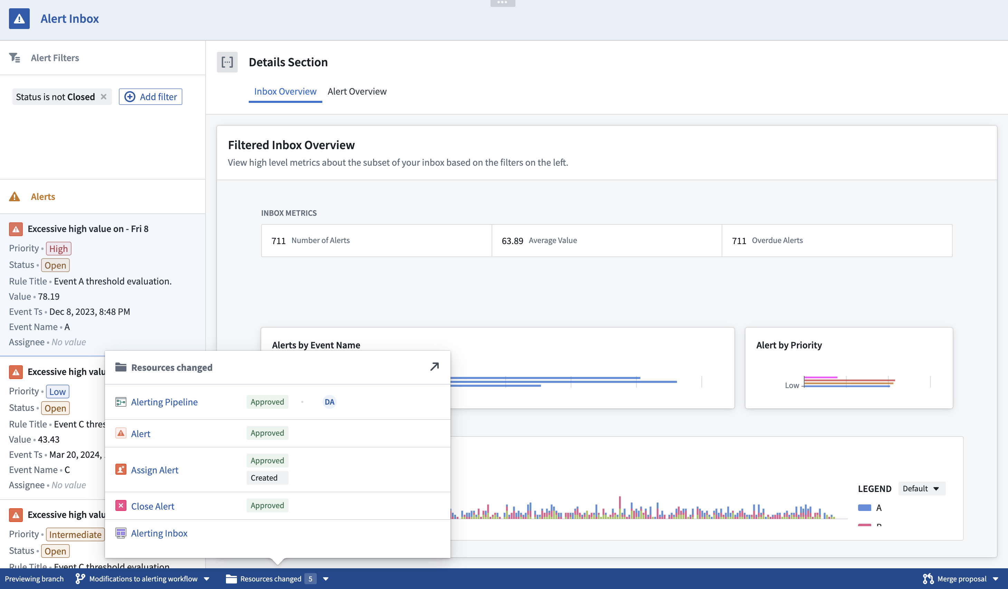
Task: Toggle the Resources changed dropdown in status bar
Action: (326, 579)
